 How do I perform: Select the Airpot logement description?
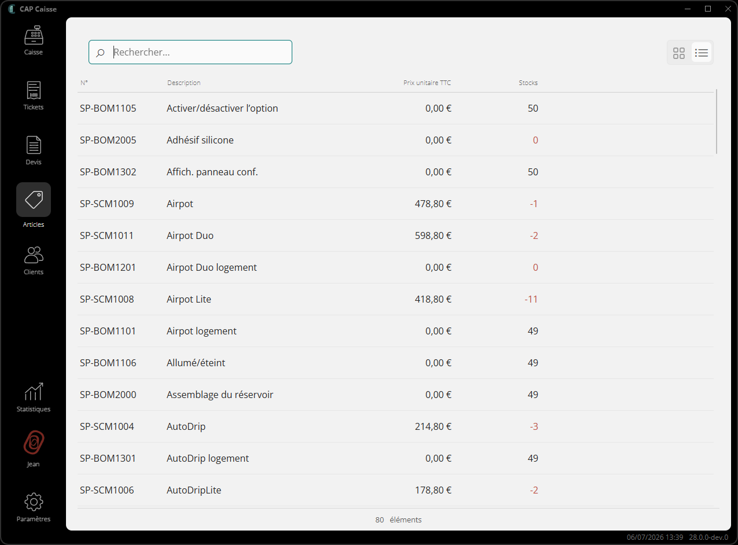coord(201,331)
